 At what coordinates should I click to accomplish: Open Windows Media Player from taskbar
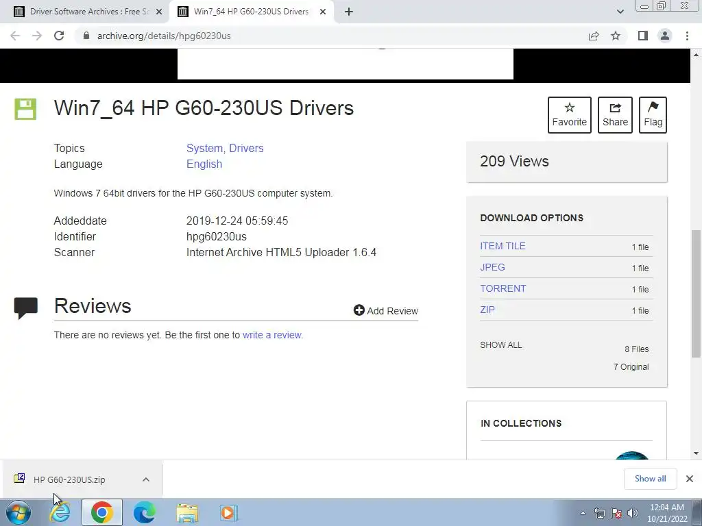click(229, 512)
